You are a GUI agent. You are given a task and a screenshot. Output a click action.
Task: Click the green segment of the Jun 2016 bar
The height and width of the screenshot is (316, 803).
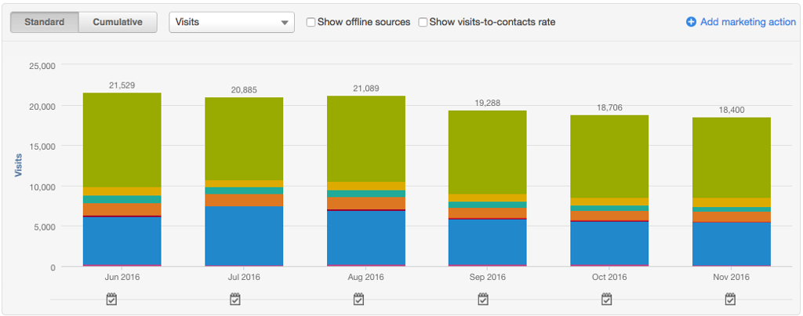pos(122,140)
